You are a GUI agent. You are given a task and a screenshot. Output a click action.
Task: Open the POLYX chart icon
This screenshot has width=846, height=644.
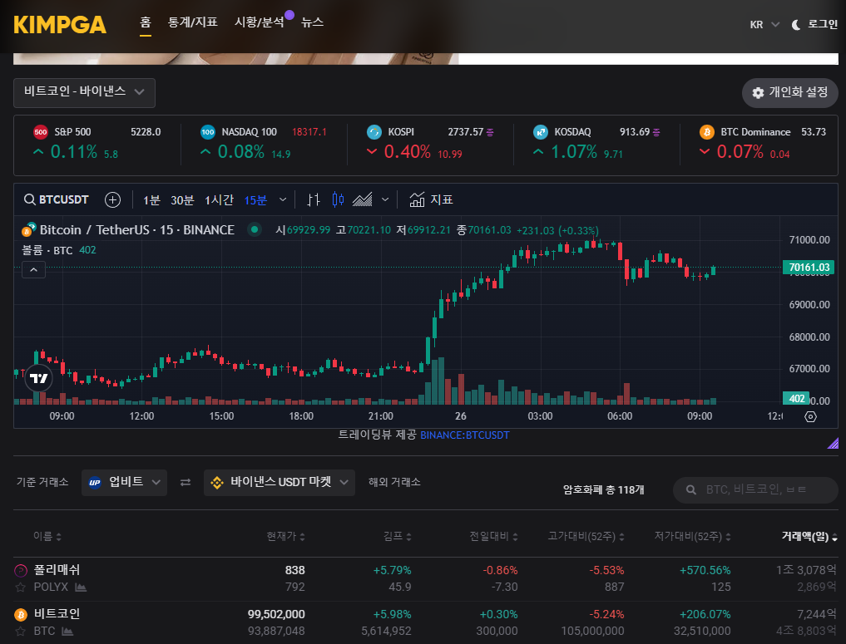(81, 587)
